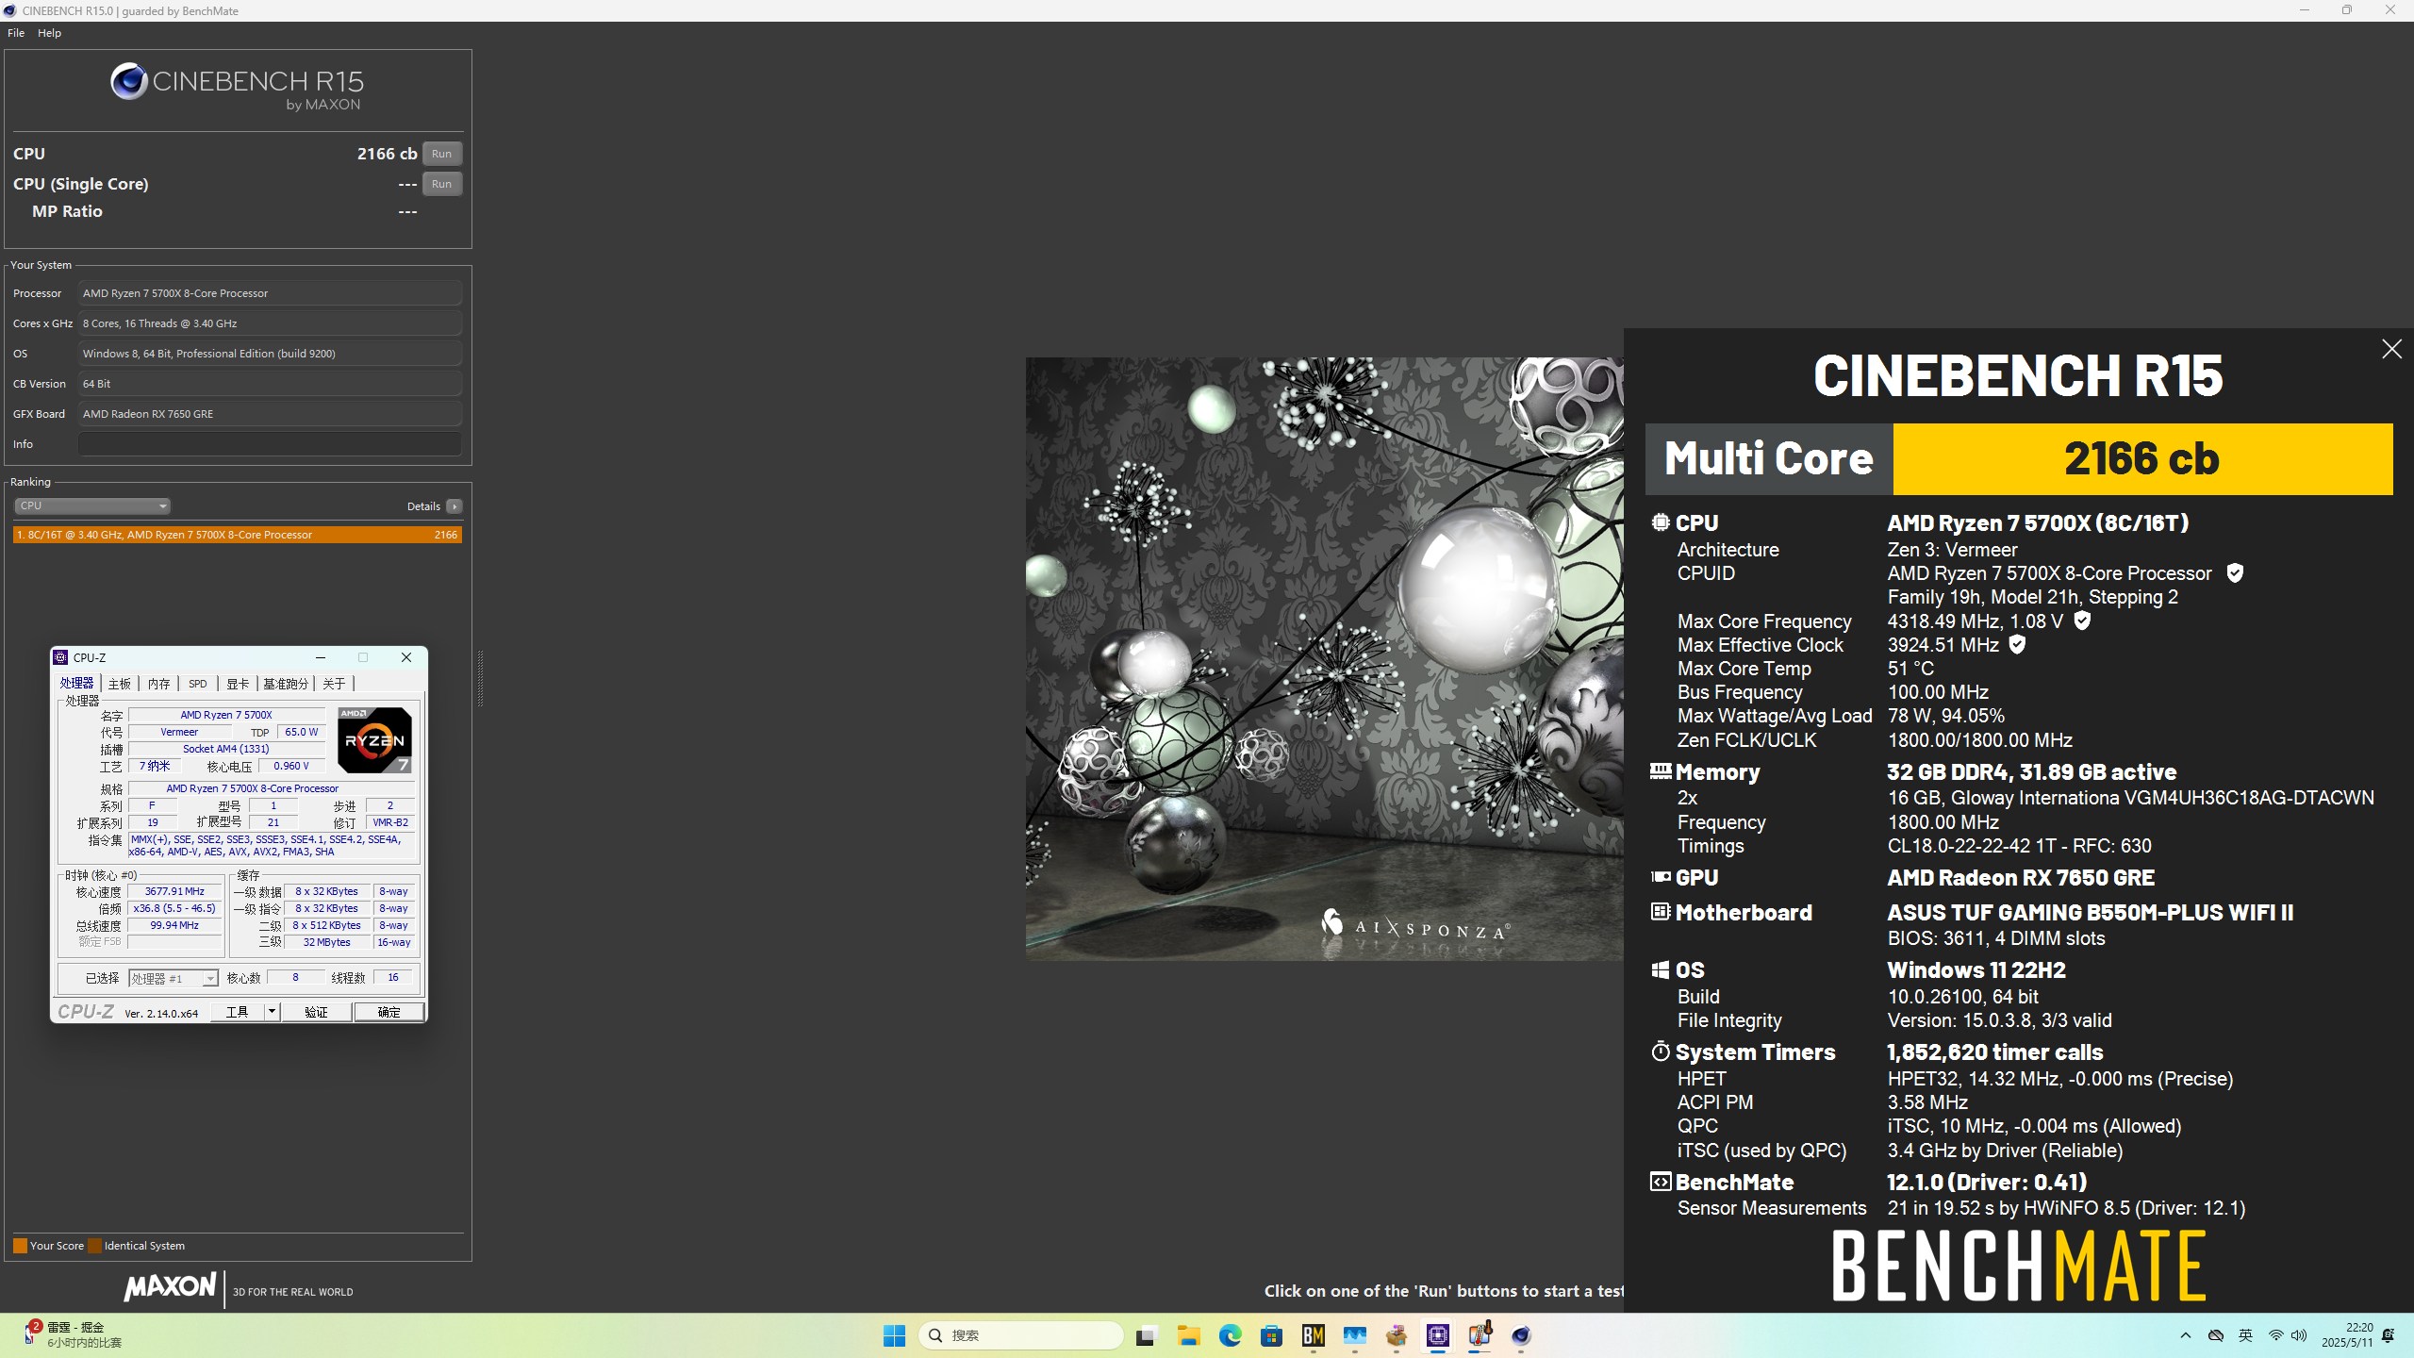Click the Max Effective Clock shield icon

point(2017,644)
